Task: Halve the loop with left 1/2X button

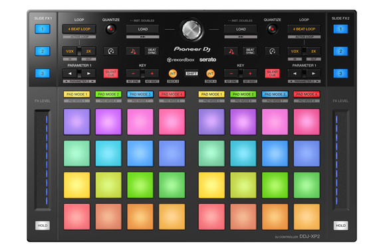Action: pos(70,51)
